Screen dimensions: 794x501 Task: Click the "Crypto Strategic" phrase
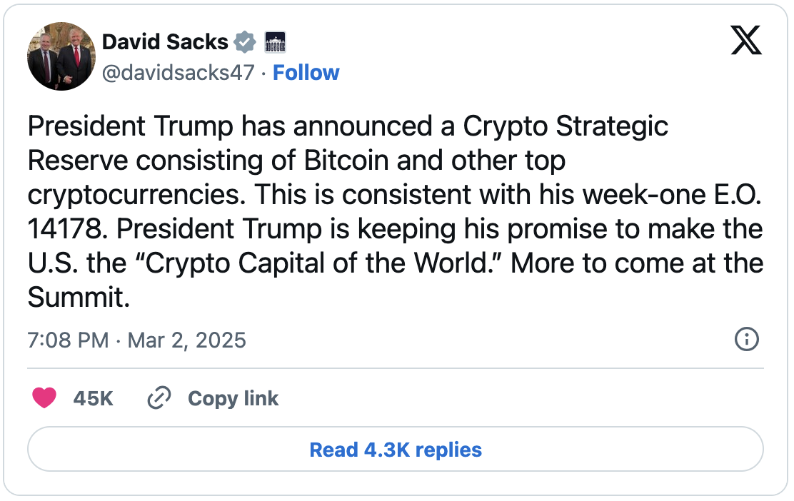[566, 126]
